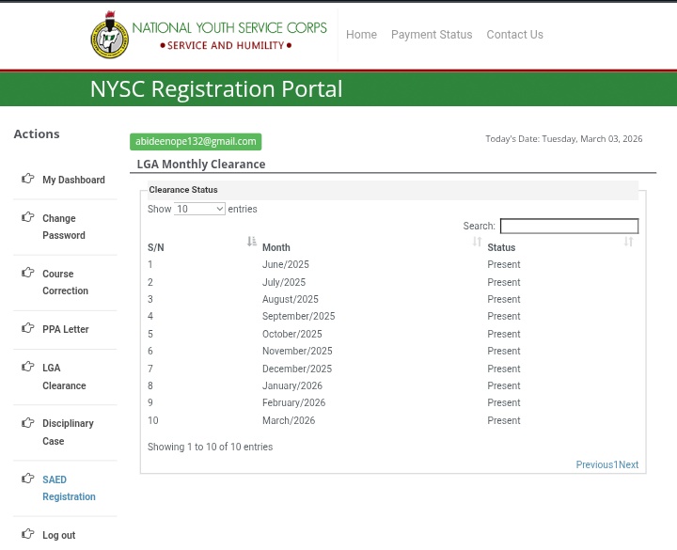Click Present status in March/2026 row

click(x=504, y=420)
